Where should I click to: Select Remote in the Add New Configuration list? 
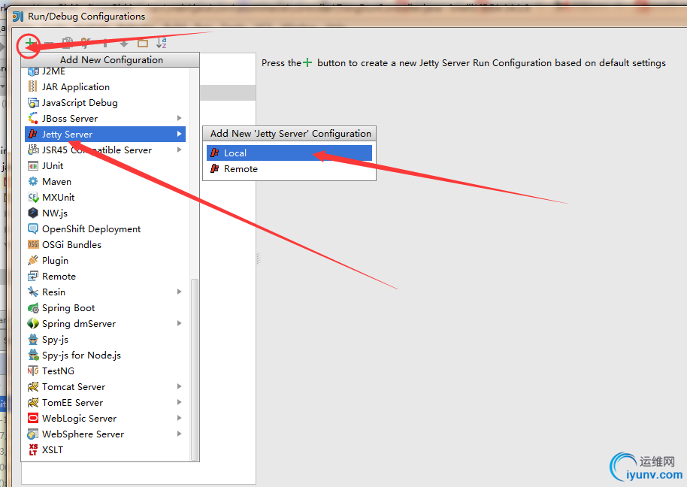tap(105, 277)
